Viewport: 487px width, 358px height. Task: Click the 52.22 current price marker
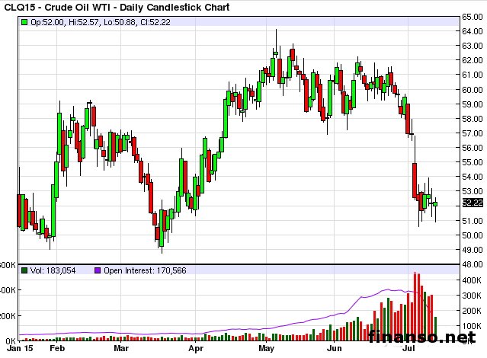473,203
